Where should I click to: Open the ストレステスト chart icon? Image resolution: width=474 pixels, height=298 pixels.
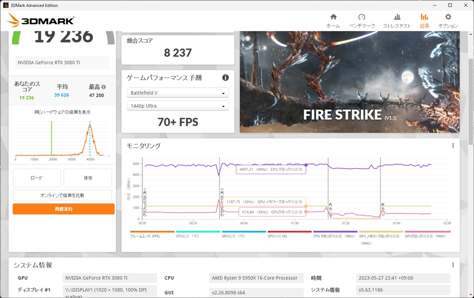coord(397,17)
